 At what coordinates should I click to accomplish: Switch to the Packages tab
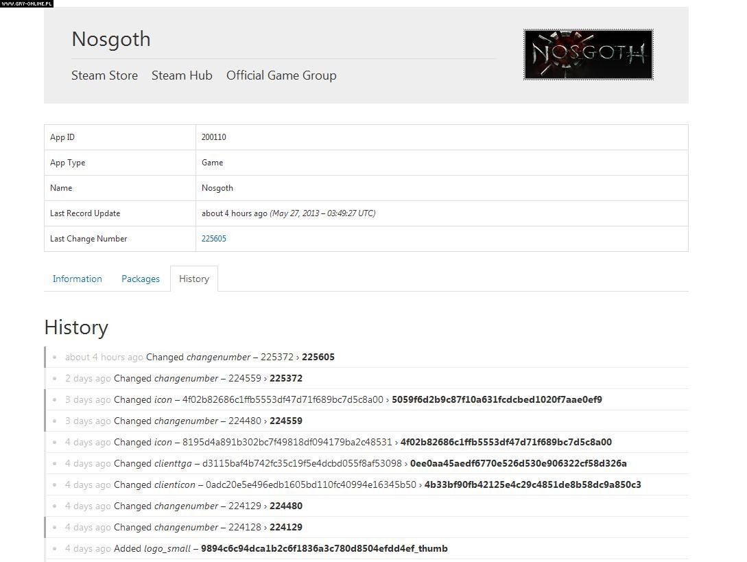coord(141,279)
